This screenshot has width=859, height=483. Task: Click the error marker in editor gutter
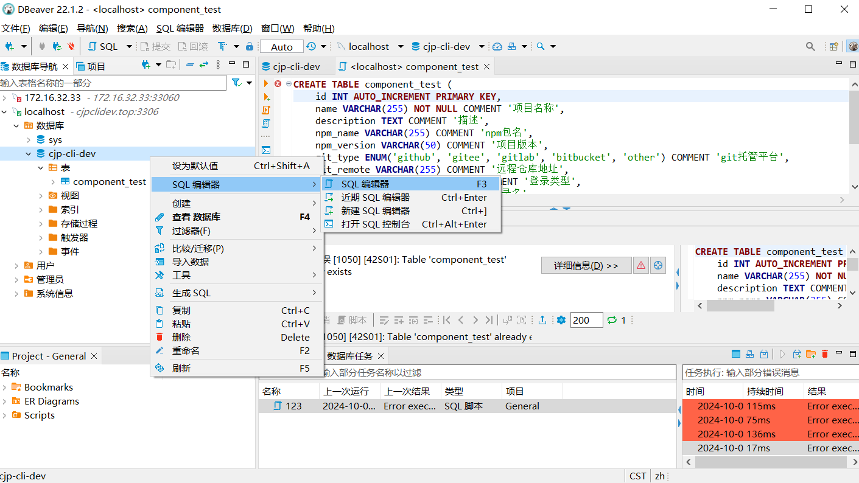click(x=278, y=84)
